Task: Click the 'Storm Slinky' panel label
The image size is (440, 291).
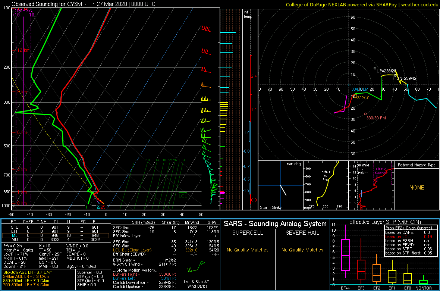Action: 270,207
